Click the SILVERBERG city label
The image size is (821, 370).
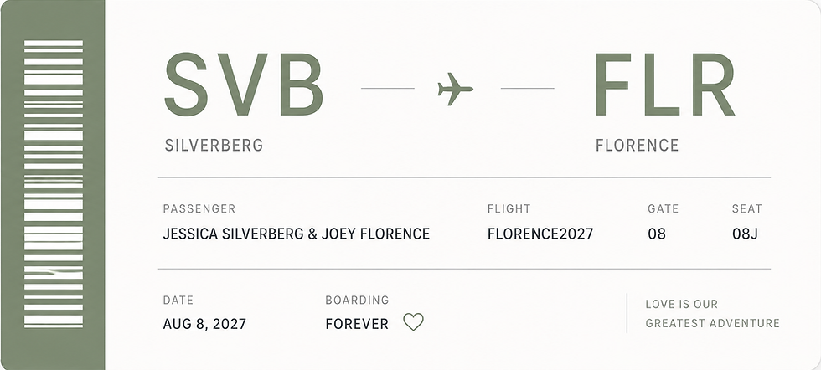tap(214, 146)
